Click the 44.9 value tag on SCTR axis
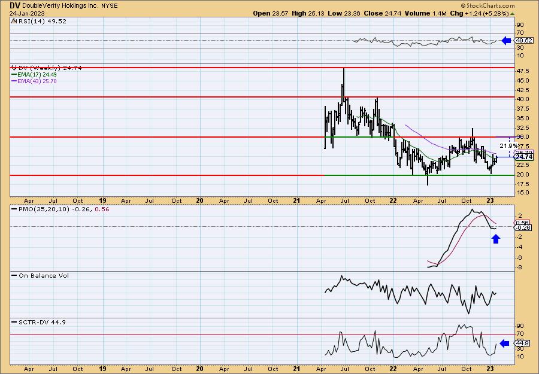 [x=522, y=343]
